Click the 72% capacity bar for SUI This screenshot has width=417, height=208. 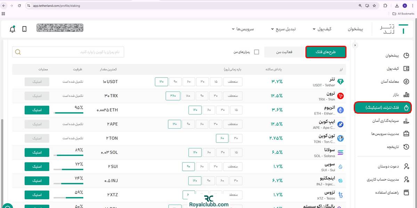(68, 170)
